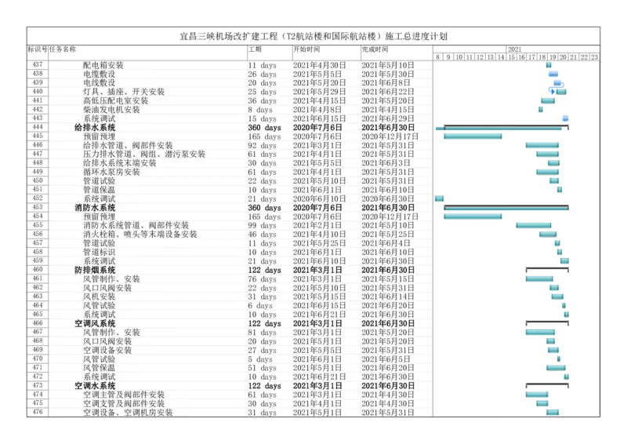
Task: Click the Gantt bar for 给排水系统 预留预埋
Action: coord(473,136)
